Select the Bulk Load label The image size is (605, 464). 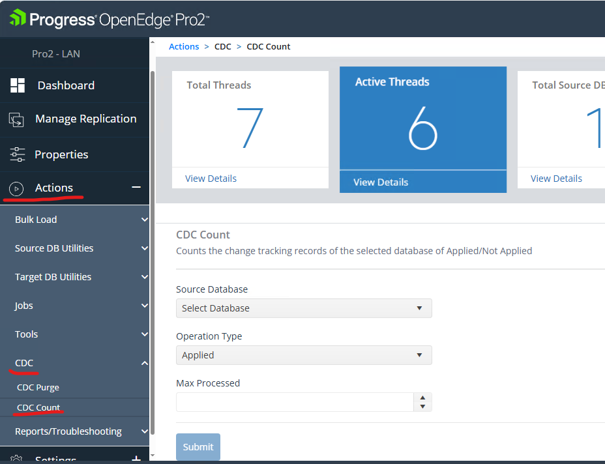tap(36, 220)
